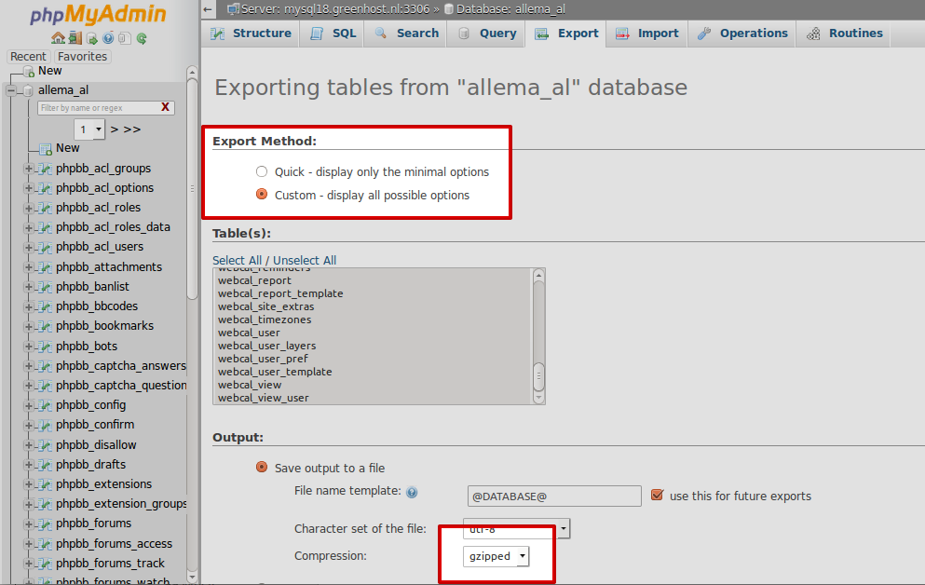Click the new database icon
The image size is (925, 585).
tap(28, 72)
